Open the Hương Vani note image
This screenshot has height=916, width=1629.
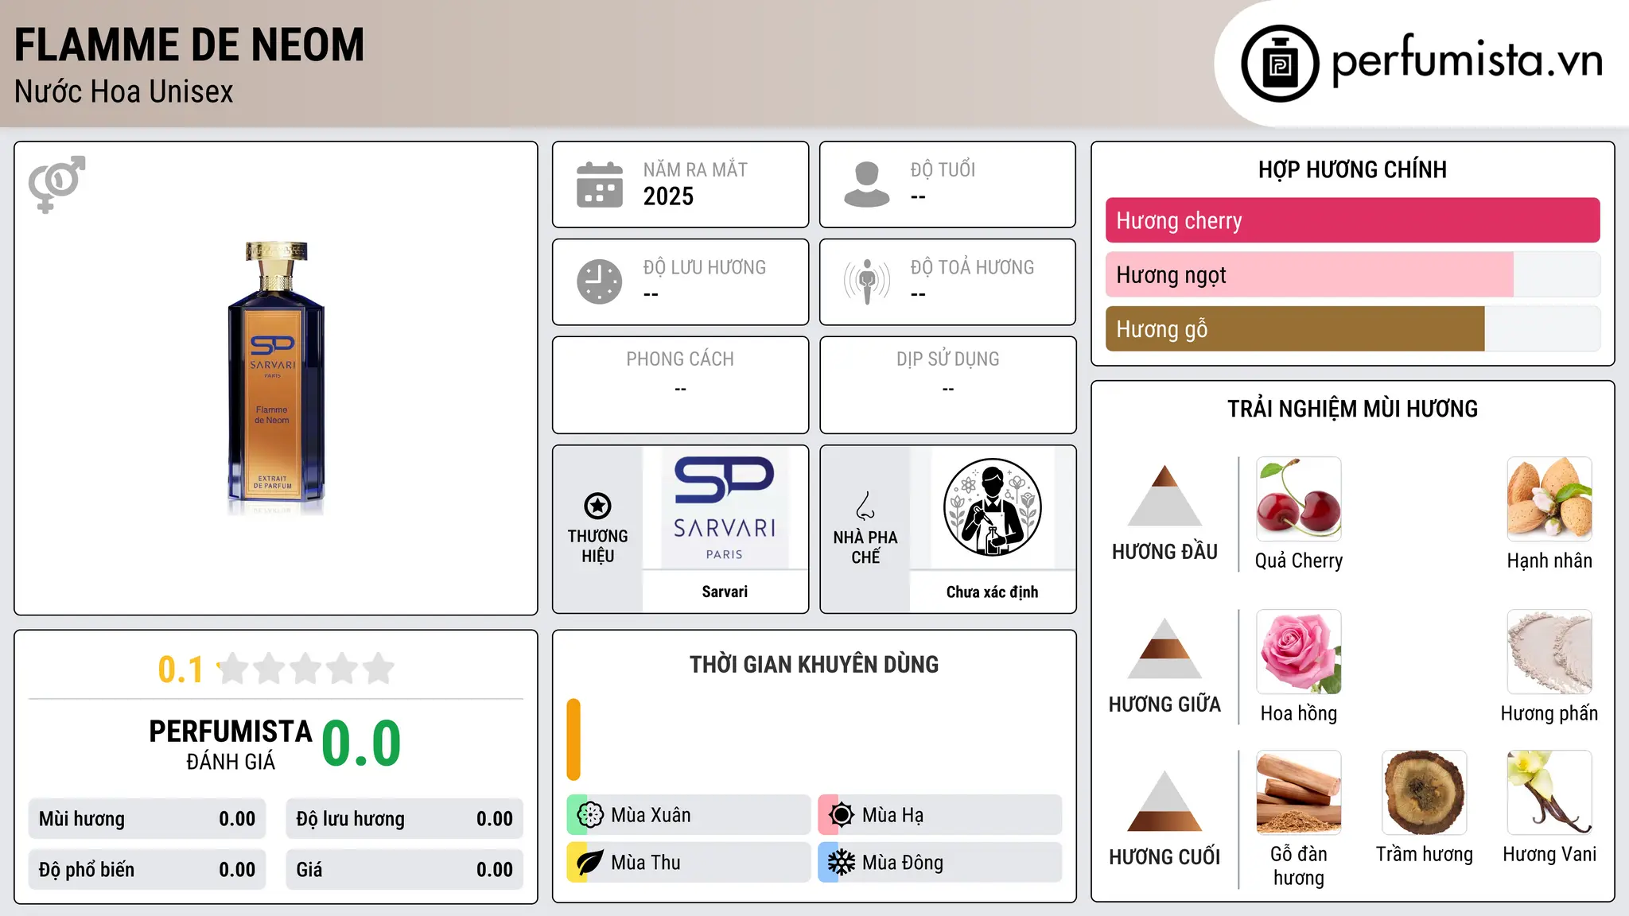[x=1549, y=793]
